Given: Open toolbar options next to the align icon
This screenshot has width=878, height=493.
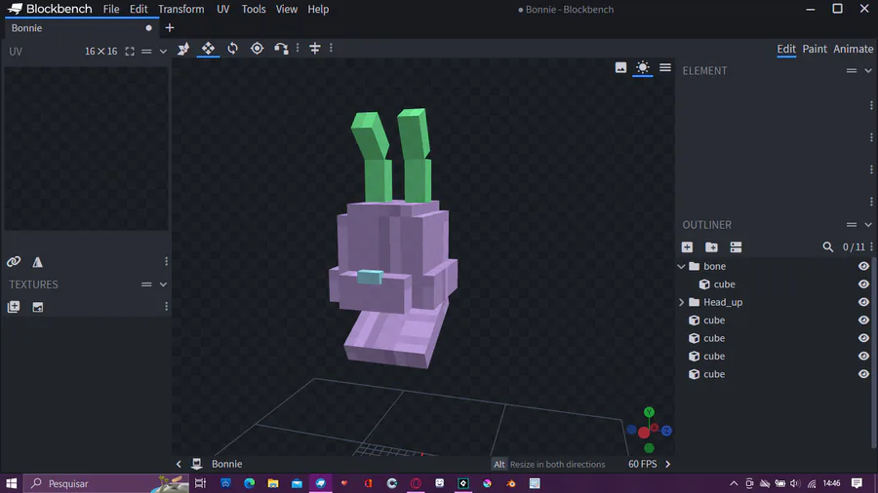Looking at the screenshot, I should click(x=332, y=48).
